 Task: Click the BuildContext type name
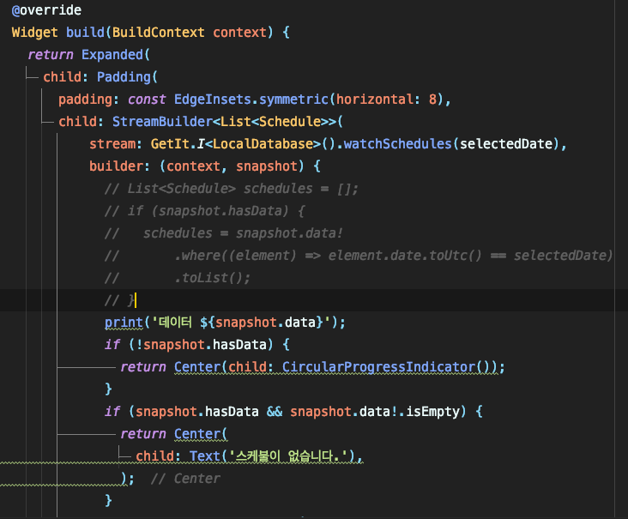pos(158,33)
